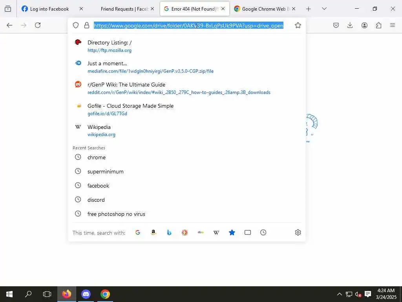Close the Google Chrome Web Browser tab
The image size is (402, 302).
[294, 9]
